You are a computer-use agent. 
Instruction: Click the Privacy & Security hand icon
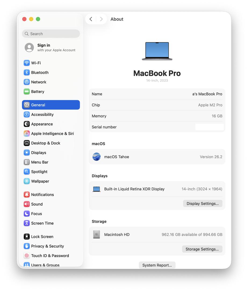(x=27, y=246)
